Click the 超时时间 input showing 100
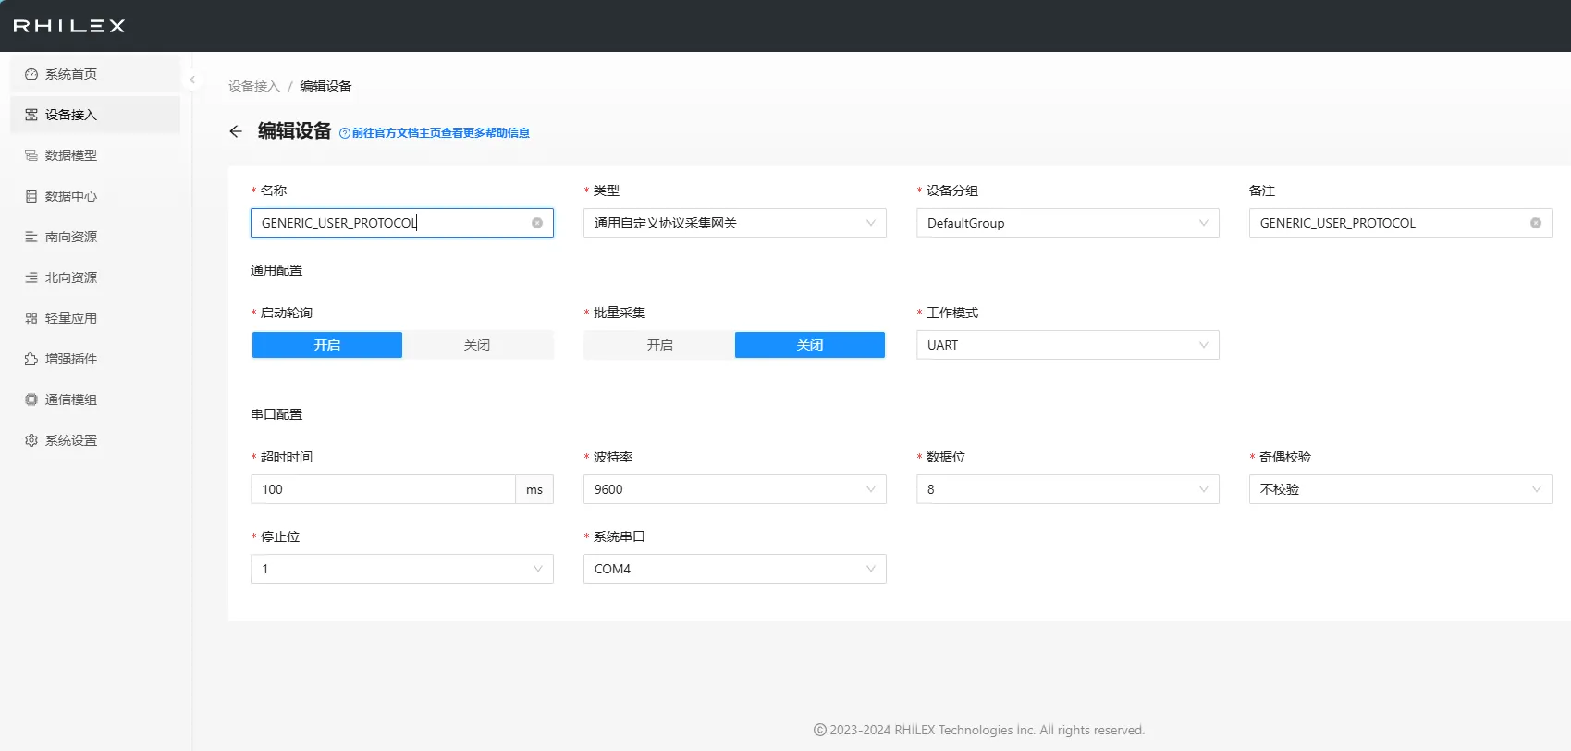 click(x=383, y=489)
